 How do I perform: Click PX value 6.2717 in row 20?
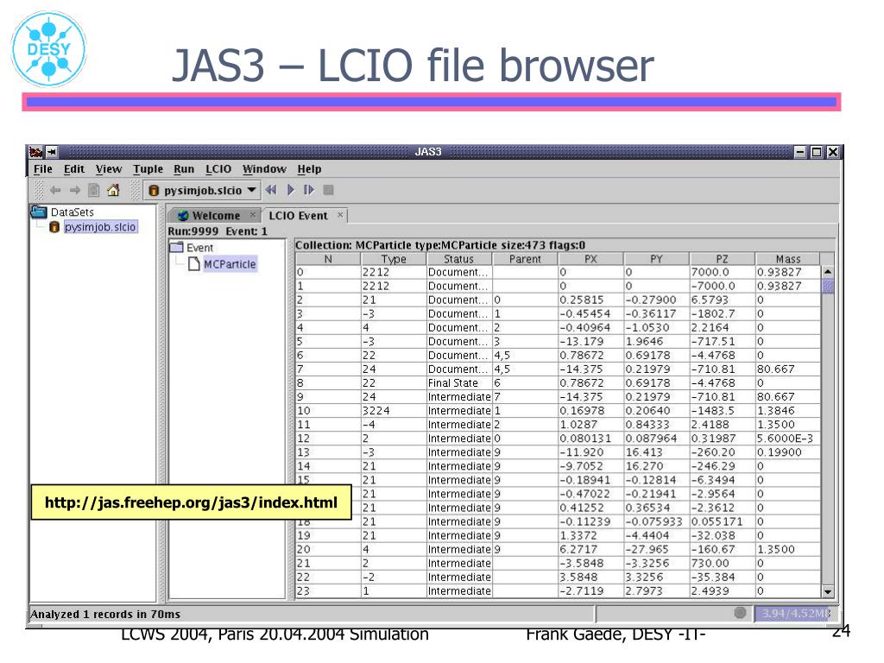(590, 549)
